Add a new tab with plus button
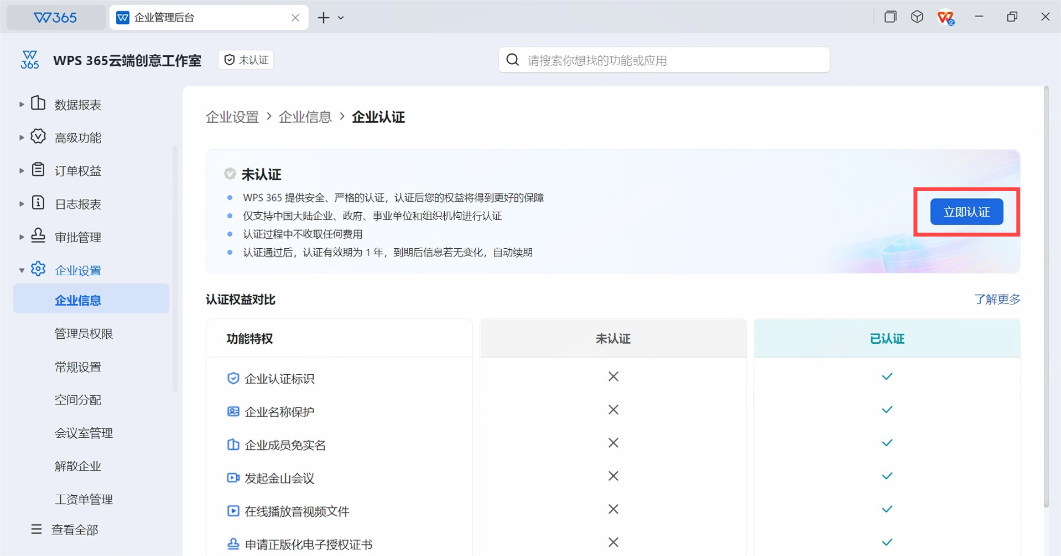The image size is (1061, 556). pos(324,18)
